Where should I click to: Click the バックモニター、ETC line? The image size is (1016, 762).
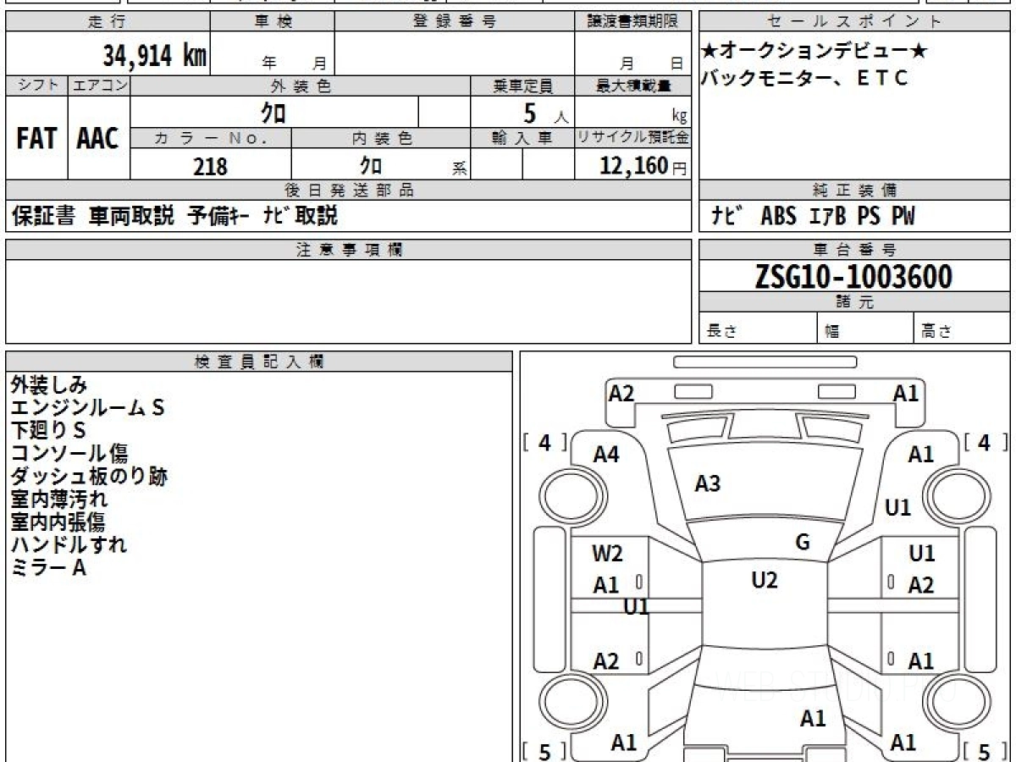(805, 78)
